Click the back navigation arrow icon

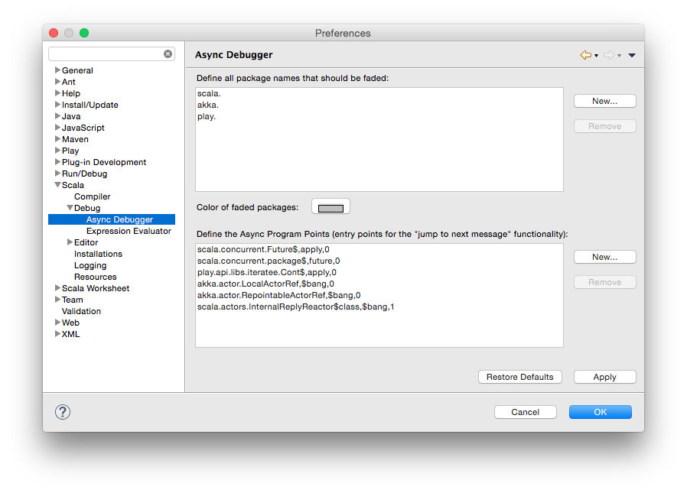point(586,55)
